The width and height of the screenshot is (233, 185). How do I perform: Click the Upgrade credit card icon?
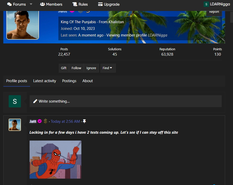click(100, 4)
